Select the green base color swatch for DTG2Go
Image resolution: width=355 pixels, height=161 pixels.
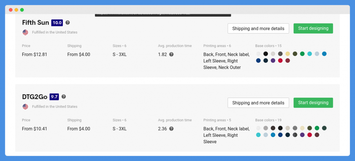click(x=317, y=128)
